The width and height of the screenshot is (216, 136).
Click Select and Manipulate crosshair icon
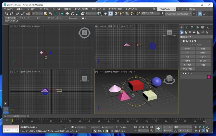coord(105,13)
